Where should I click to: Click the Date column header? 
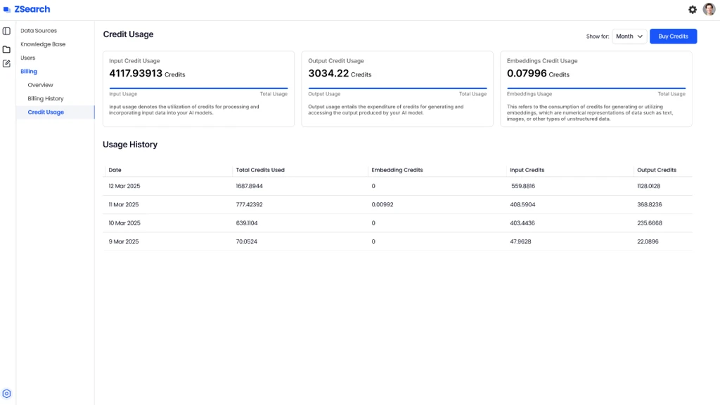tap(115, 170)
